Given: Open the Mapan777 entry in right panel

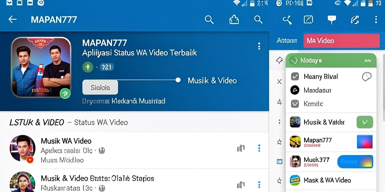Looking at the screenshot, I should (x=331, y=142).
